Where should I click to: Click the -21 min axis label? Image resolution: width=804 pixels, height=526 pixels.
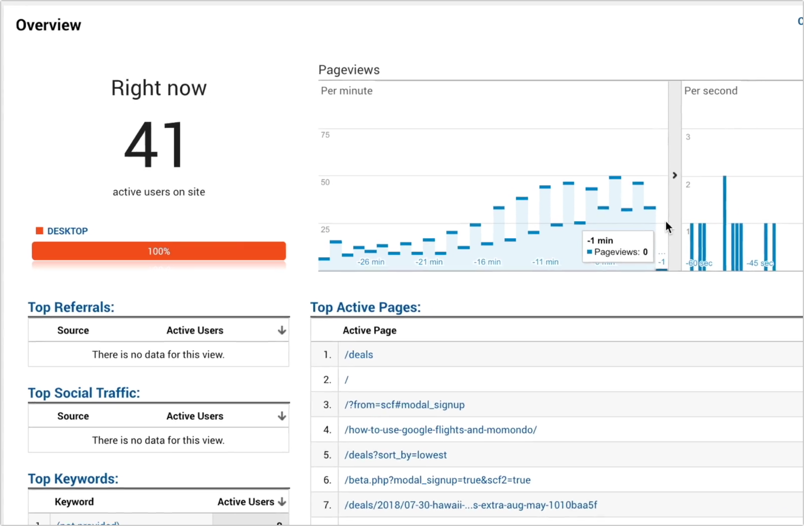(429, 262)
